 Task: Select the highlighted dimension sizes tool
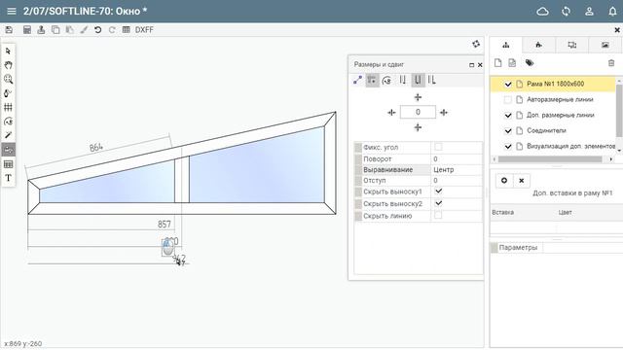tap(9, 150)
